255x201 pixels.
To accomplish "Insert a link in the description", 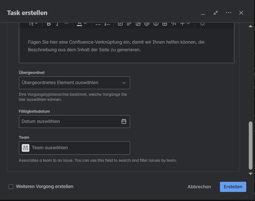I will tap(129, 24).
